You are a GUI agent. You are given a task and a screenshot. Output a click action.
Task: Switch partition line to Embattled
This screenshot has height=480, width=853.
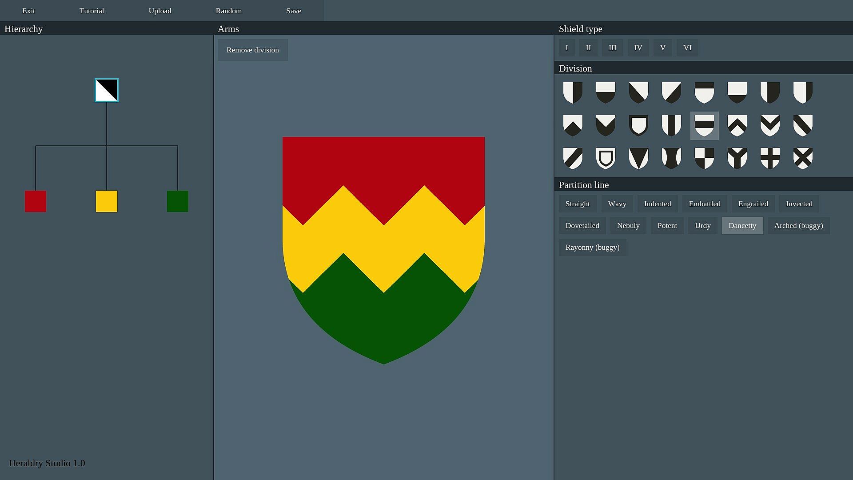click(705, 204)
